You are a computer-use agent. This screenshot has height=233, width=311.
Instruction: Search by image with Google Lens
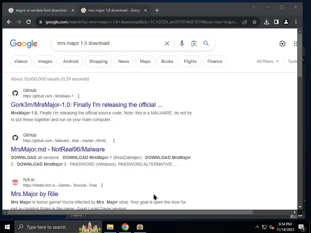coord(194,43)
